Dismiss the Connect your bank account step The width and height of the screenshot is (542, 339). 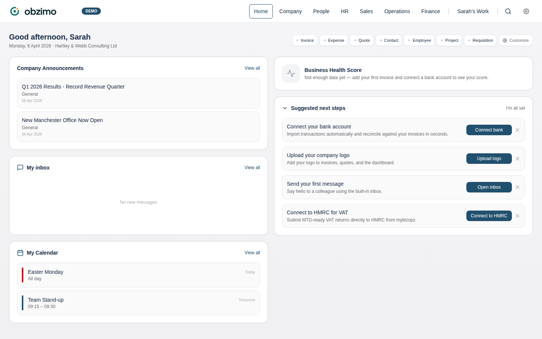pos(518,130)
